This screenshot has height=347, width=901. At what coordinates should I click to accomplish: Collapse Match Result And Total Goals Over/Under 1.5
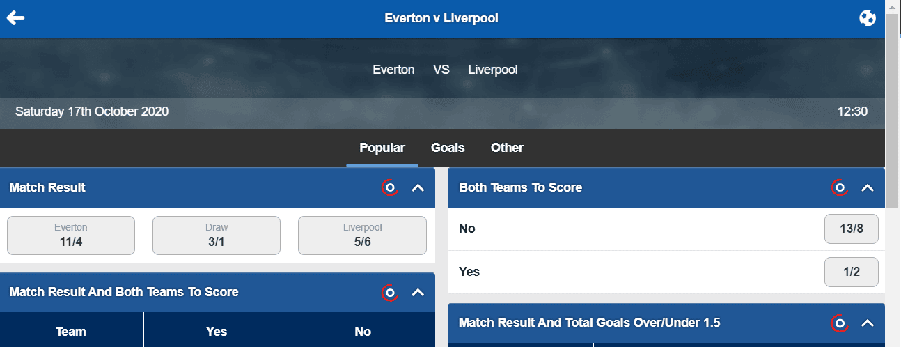click(868, 323)
